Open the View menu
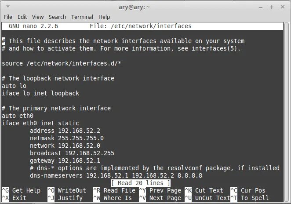The height and width of the screenshot is (204, 291). tap(38, 17)
